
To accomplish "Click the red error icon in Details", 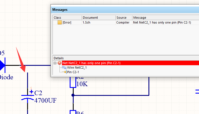I will coord(59,63).
